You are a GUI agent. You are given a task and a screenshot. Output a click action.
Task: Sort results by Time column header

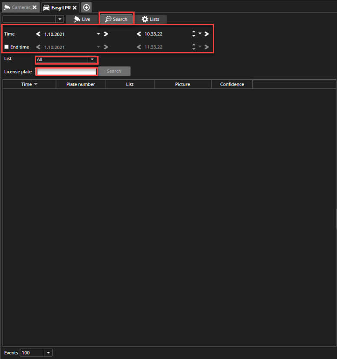(29, 84)
